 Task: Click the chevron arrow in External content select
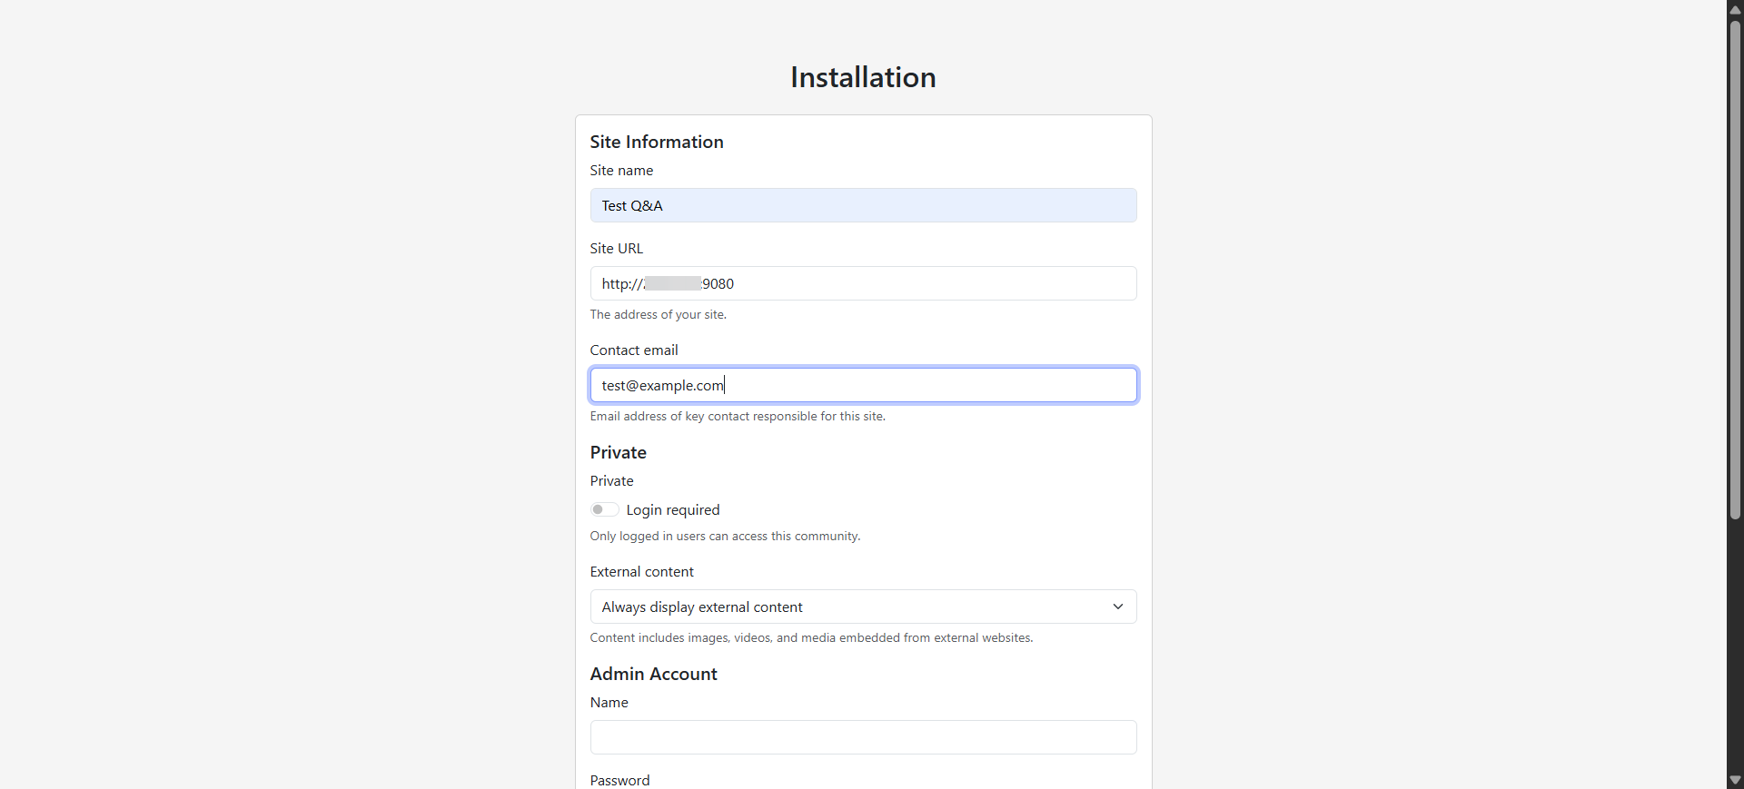pos(1118,607)
